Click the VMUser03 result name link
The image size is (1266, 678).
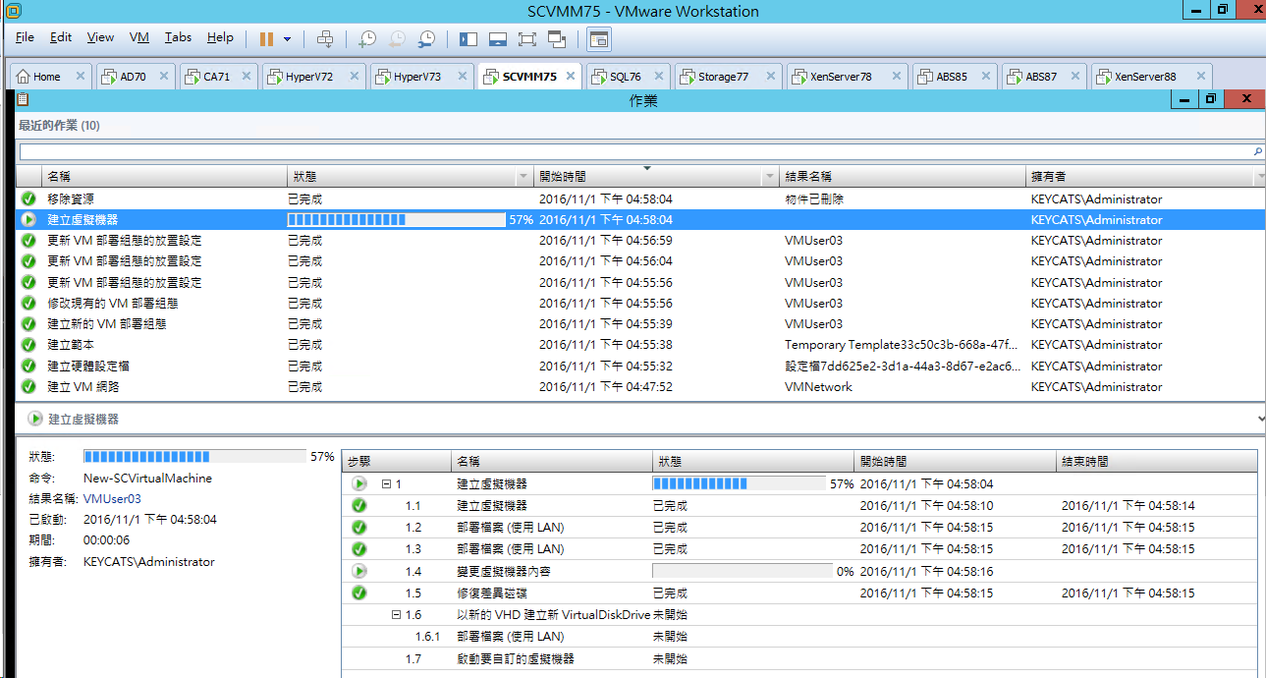pyautogui.click(x=112, y=499)
